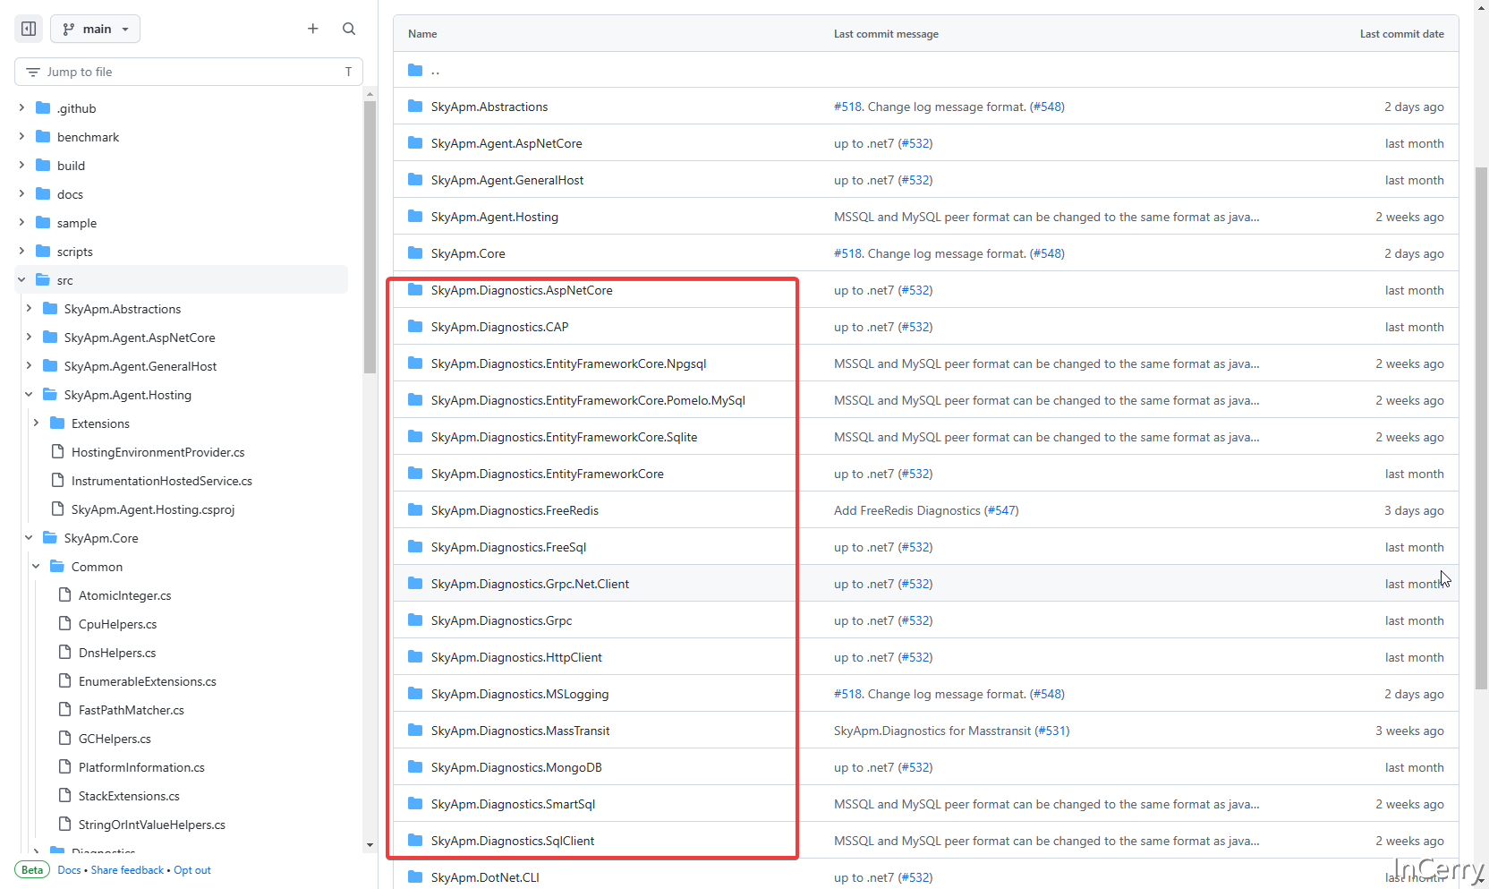
Task: Collapse the src folder chevron
Action: [22, 280]
